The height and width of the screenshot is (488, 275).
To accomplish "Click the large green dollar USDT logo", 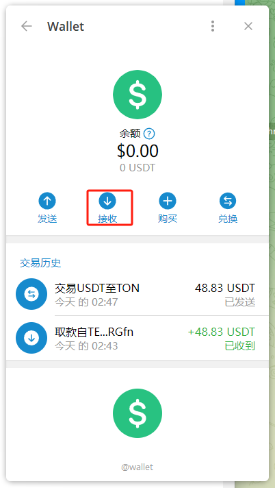I will [x=137, y=95].
